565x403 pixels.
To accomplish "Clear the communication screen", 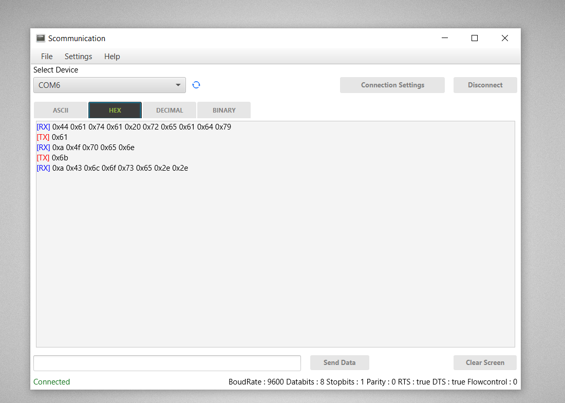I will coord(485,362).
